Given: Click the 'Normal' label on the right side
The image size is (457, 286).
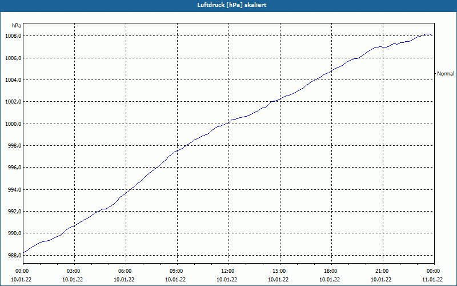Looking at the screenshot, I should [446, 74].
